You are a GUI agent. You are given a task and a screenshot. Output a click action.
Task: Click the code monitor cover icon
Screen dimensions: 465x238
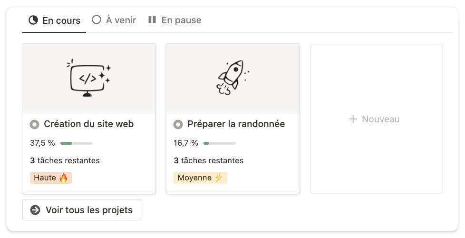(x=89, y=78)
